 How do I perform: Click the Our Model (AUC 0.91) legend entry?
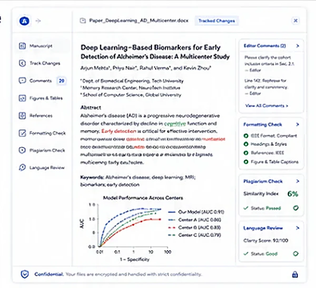[196, 212]
